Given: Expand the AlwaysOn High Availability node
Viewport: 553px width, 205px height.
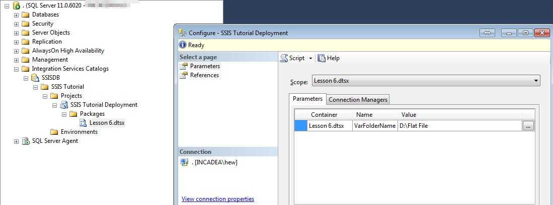Looking at the screenshot, I should 16,51.
